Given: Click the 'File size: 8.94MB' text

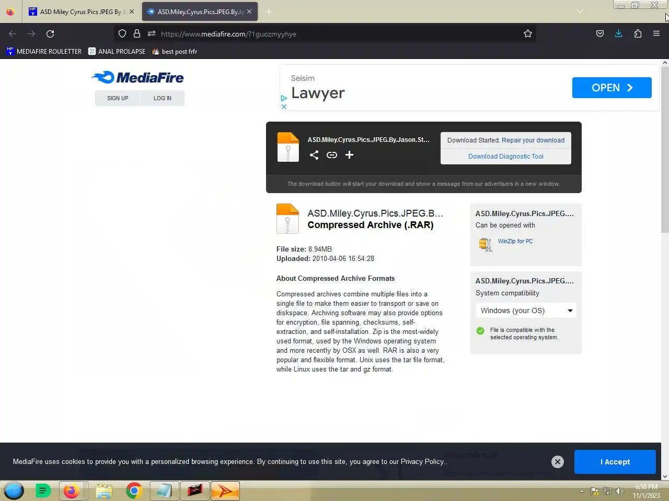Looking at the screenshot, I should click(304, 249).
